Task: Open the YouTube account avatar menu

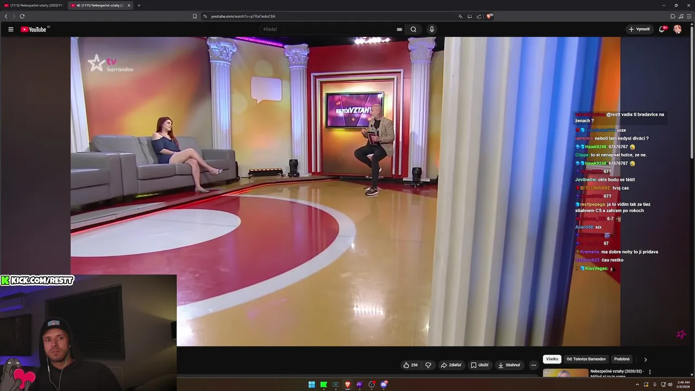Action: click(x=677, y=29)
